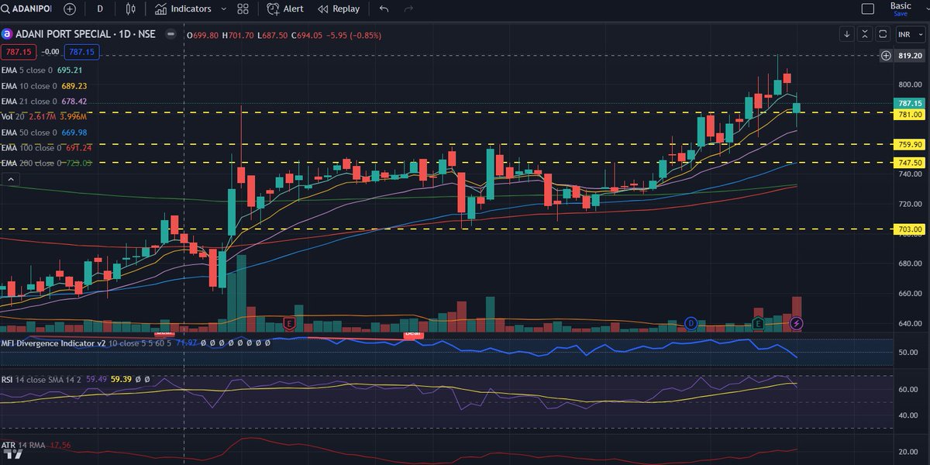The width and height of the screenshot is (930, 465).
Task: Click the purple lightning event marker
Action: (x=797, y=322)
